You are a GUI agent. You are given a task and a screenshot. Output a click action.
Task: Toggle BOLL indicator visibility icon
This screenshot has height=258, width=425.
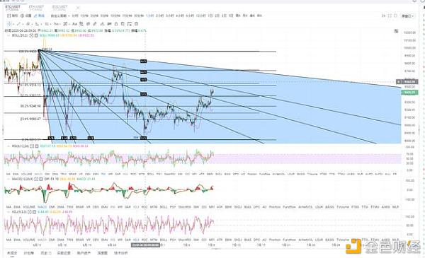[31, 35]
